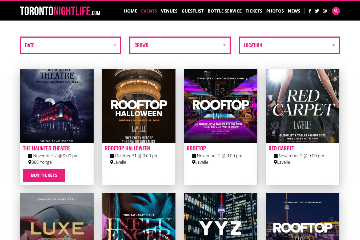
Task: Expand the CROWD filter dropdown
Action: coord(180,45)
